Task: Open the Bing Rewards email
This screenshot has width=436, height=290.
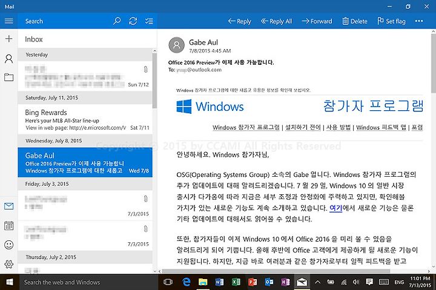Action: [85, 119]
